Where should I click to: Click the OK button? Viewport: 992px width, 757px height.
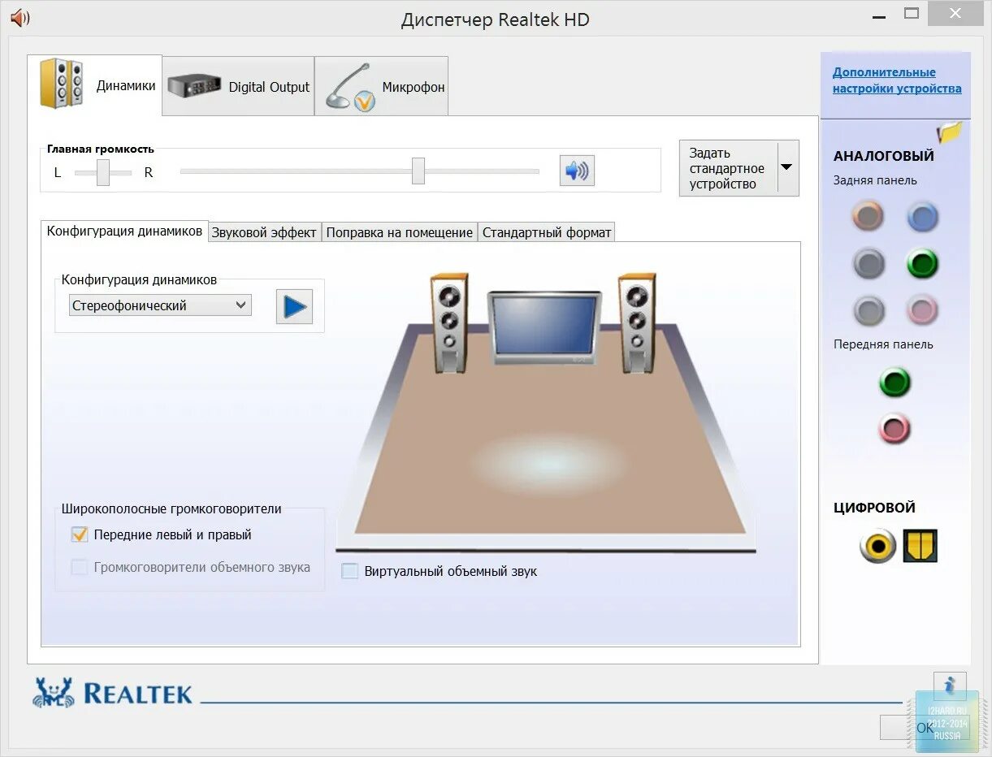coord(924,728)
